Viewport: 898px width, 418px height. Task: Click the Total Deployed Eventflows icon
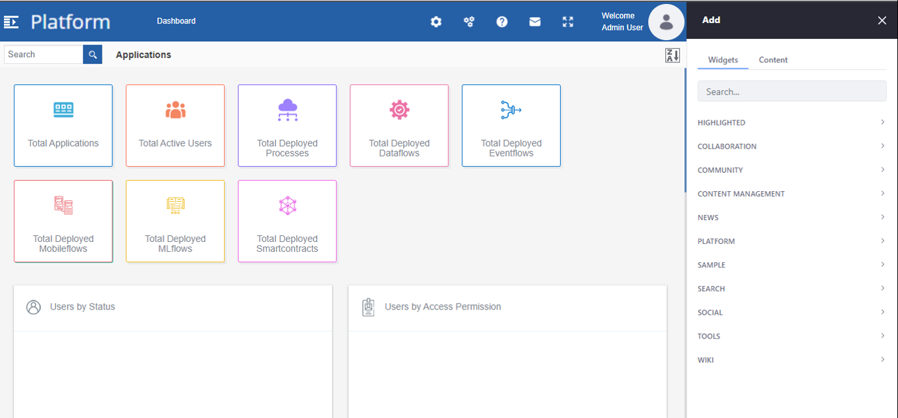click(511, 110)
